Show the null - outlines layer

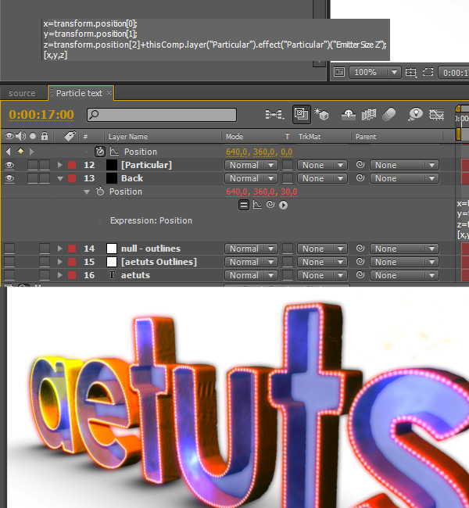pyautogui.click(x=9, y=249)
